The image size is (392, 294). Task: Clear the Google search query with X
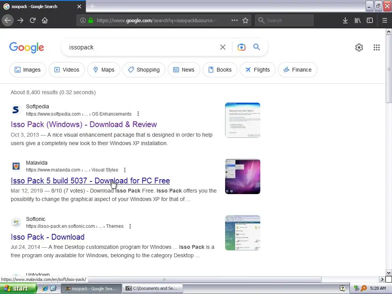[223, 47]
